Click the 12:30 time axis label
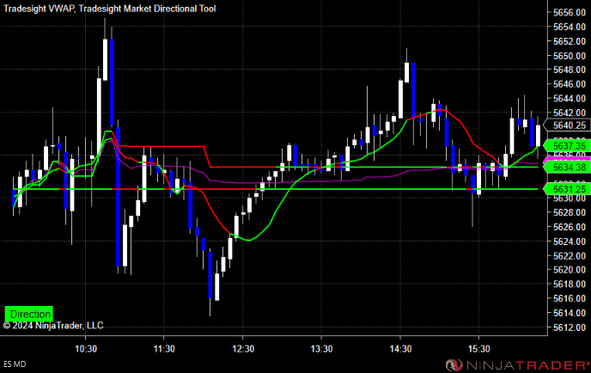 (243, 349)
